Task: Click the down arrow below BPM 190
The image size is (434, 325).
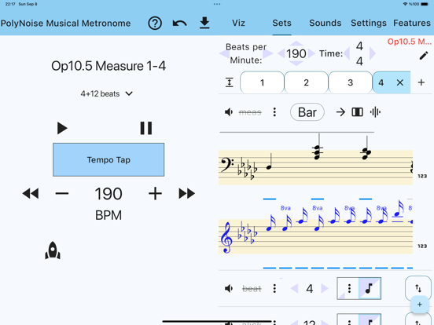Action: [x=296, y=64]
